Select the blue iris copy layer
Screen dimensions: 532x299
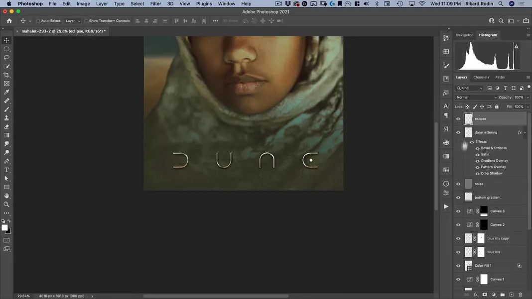498,238
